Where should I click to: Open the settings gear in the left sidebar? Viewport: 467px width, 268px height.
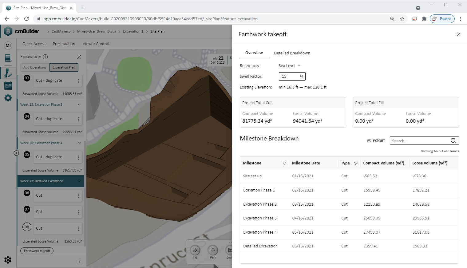point(8,98)
